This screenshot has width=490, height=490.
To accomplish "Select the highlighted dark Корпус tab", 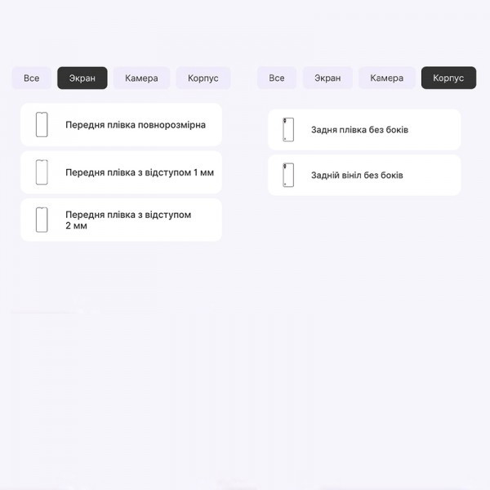I will 448,78.
